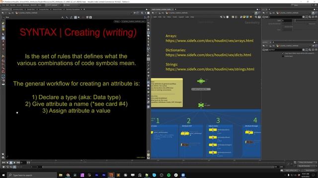Select the green node above the yellow sticky note
318x178 pixels.
[201, 81]
